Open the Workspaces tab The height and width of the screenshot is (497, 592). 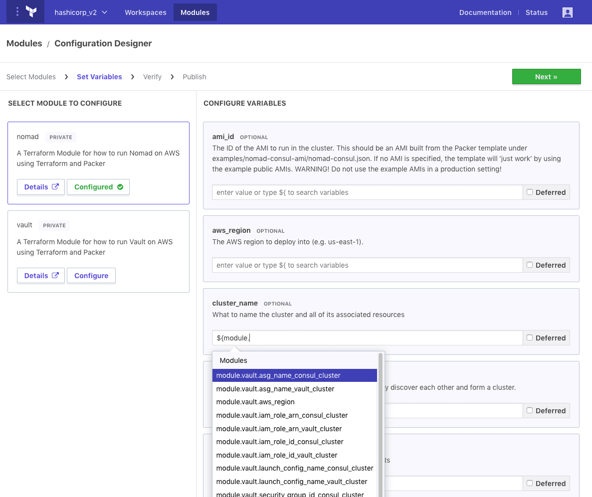[x=146, y=12]
